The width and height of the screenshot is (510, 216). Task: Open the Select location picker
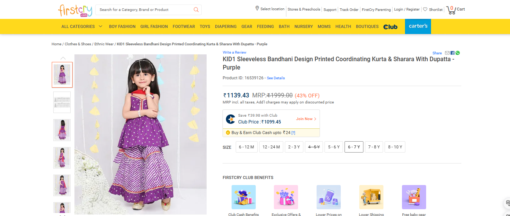(270, 9)
